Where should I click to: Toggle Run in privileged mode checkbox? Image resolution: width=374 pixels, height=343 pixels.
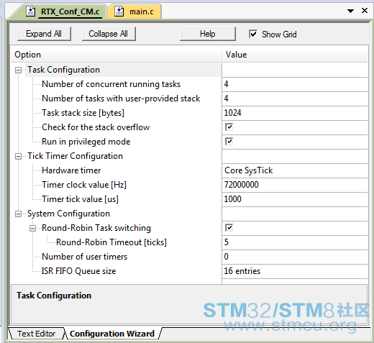229,142
